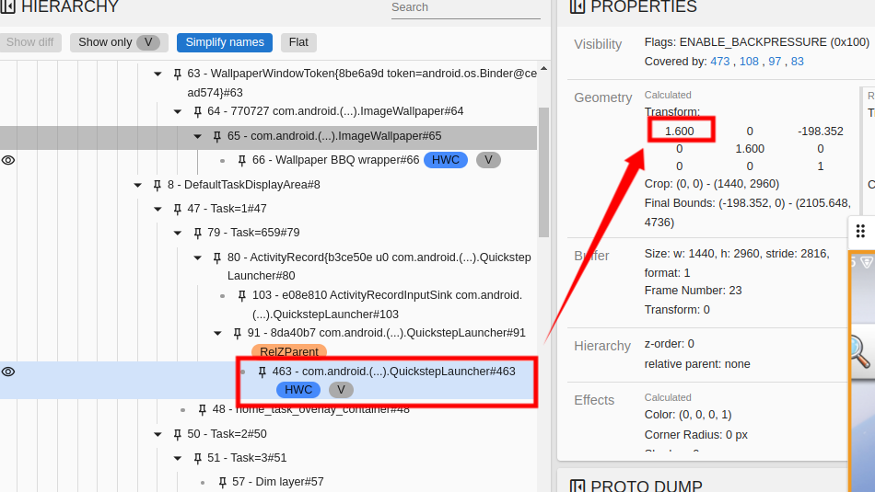The width and height of the screenshot is (875, 492).
Task: Collapse the Hierarchy panel icon
Action: tap(7, 6)
